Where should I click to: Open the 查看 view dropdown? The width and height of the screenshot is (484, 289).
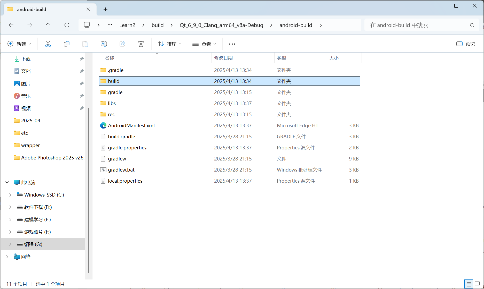(204, 44)
